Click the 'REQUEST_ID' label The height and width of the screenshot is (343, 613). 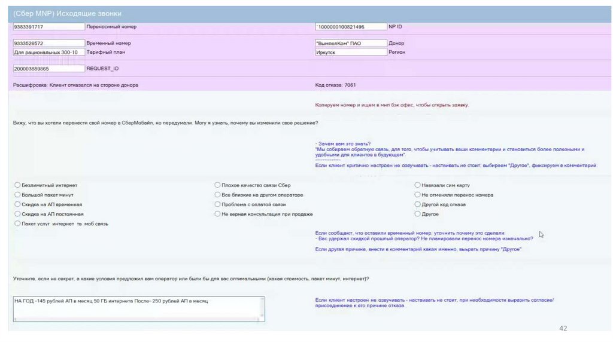(102, 68)
